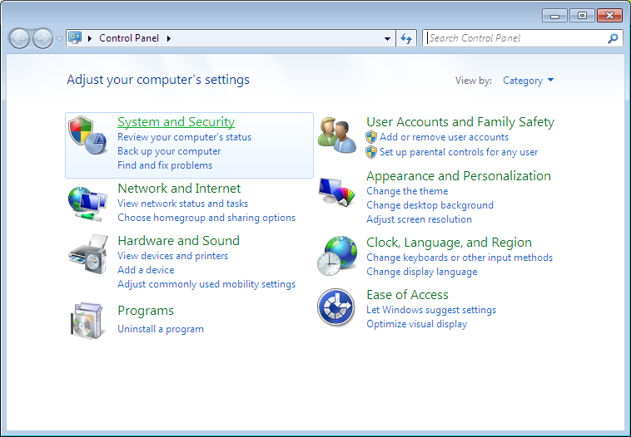
Task: Open User Accounts and Family Safety heading
Action: coord(460,121)
